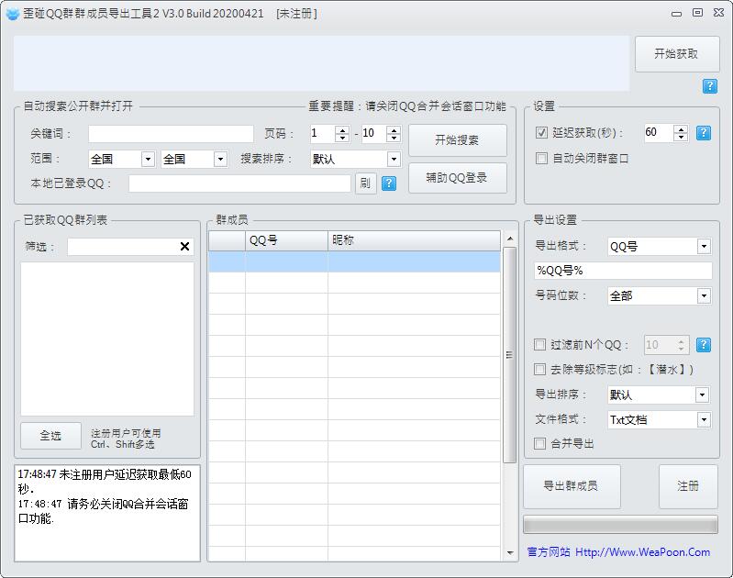Select the highlighted first row in 群成员 table
Image resolution: width=733 pixels, height=578 pixels.
(354, 261)
